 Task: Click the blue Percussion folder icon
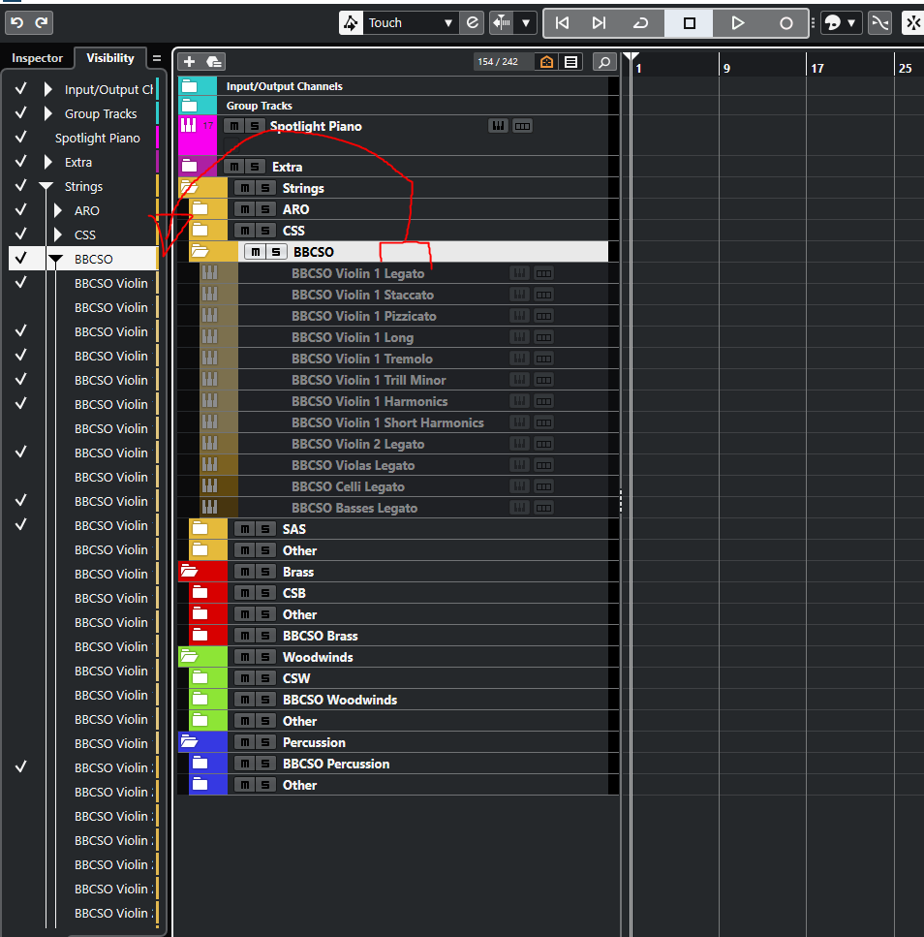coord(189,742)
